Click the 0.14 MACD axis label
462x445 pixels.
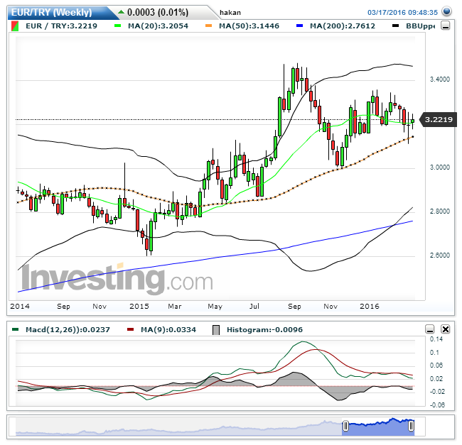pyautogui.click(x=436, y=339)
